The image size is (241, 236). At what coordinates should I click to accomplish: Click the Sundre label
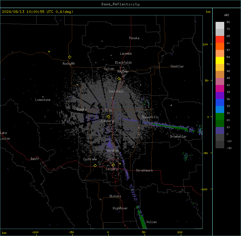coord(82,110)
